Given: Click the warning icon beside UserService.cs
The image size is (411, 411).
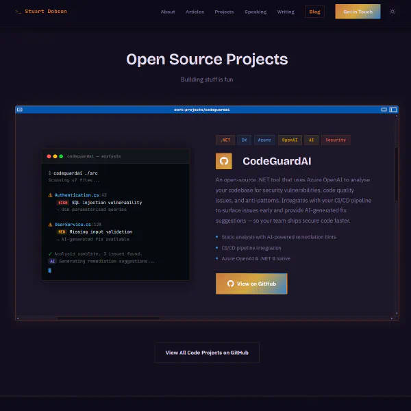Looking at the screenshot, I should 50,225.
